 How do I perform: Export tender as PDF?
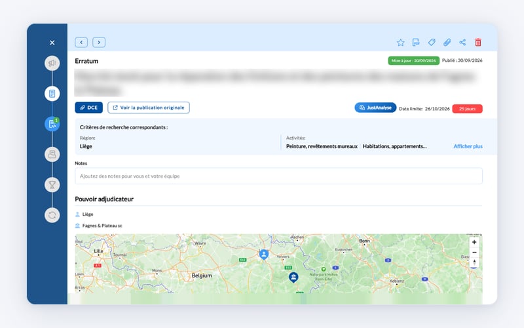(416, 42)
